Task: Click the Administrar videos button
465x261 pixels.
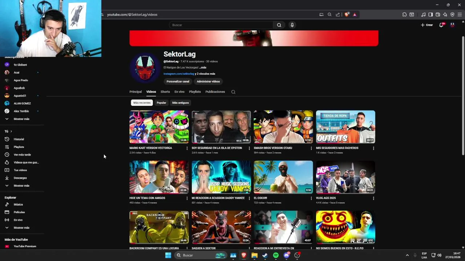Action: [x=208, y=82]
